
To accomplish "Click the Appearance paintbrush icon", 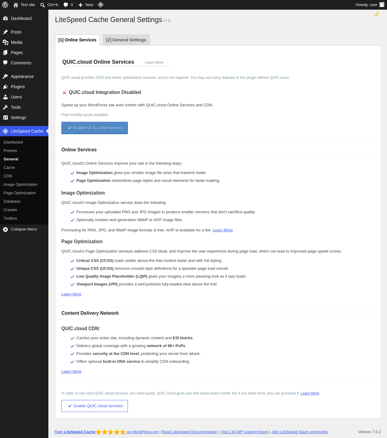I will pyautogui.click(x=5, y=76).
